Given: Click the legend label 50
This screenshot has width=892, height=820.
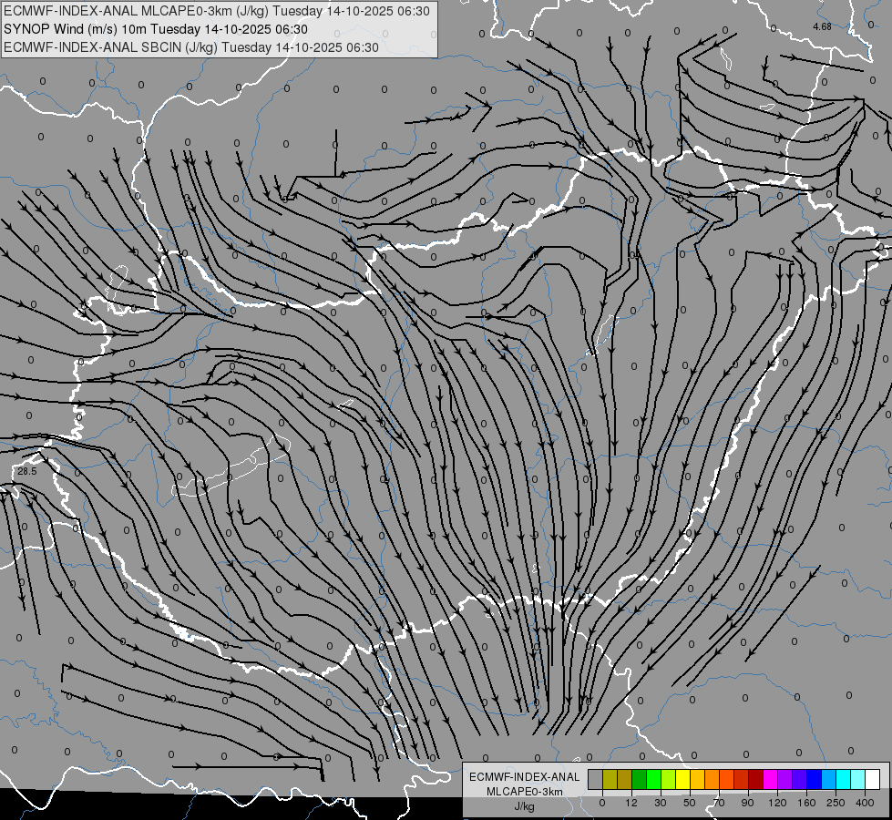Looking at the screenshot, I should point(690,803).
